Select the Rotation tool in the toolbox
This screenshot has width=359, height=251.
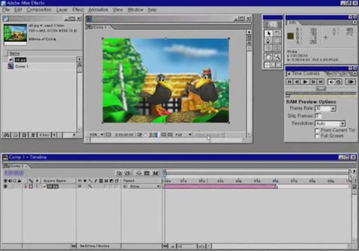click(x=277, y=33)
